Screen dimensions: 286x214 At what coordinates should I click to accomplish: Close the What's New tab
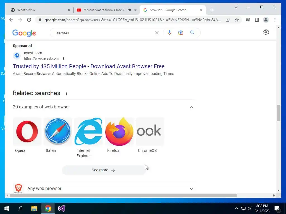pyautogui.click(x=69, y=10)
